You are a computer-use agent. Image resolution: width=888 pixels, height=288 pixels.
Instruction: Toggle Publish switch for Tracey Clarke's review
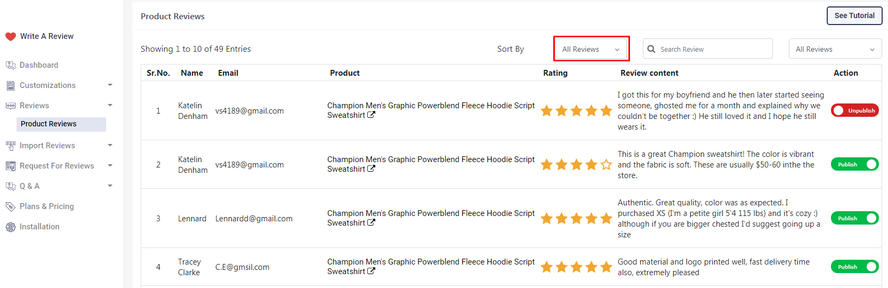[x=854, y=267]
